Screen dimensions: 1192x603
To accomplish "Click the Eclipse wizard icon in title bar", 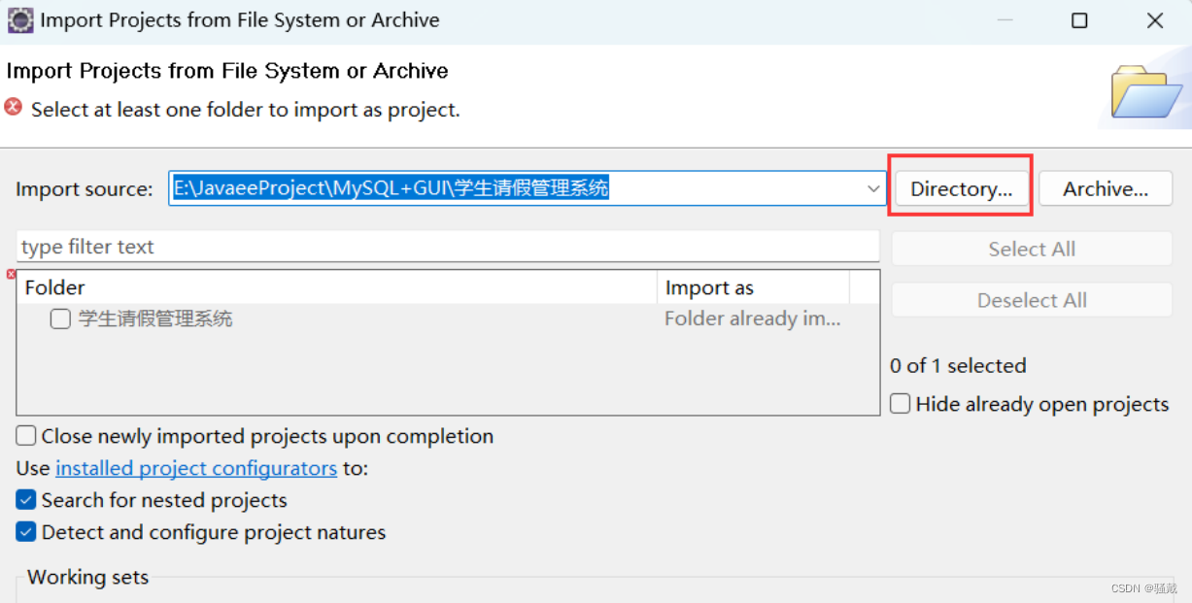I will coord(19,19).
